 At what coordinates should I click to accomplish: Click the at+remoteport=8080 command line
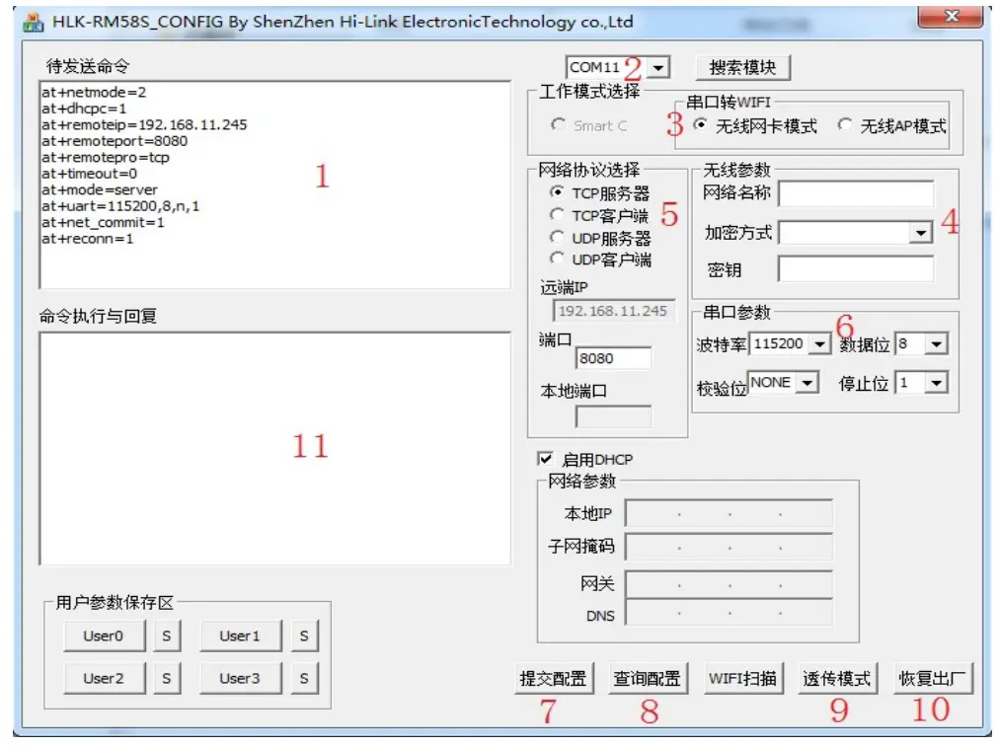(x=115, y=141)
